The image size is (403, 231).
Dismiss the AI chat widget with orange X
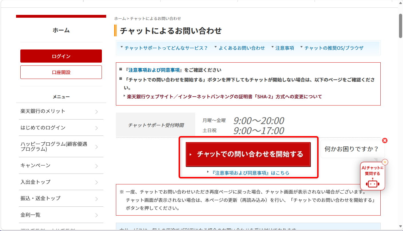tap(385, 162)
